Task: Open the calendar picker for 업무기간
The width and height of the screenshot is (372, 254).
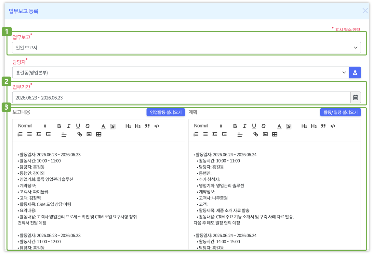Action: pyautogui.click(x=355, y=98)
